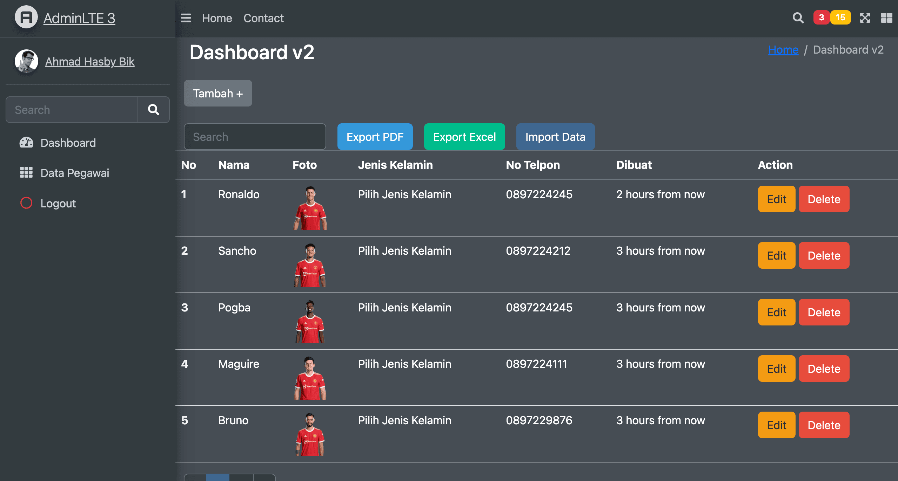This screenshot has height=481, width=898.
Task: Click the No Telpon column header
Action: point(533,165)
